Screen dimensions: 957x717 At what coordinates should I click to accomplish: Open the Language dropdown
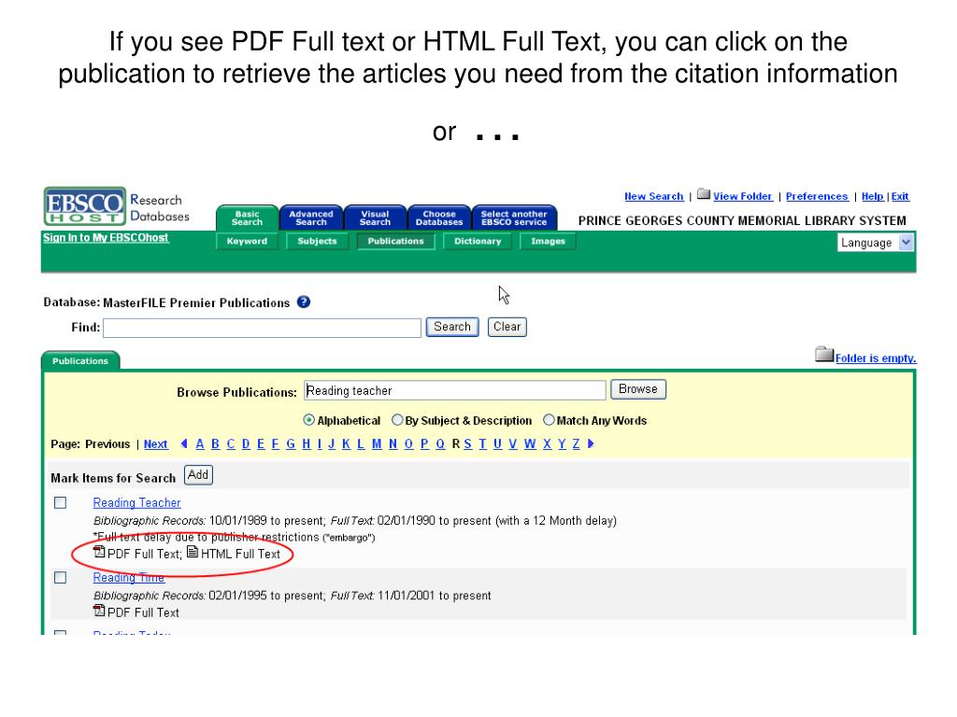point(875,243)
